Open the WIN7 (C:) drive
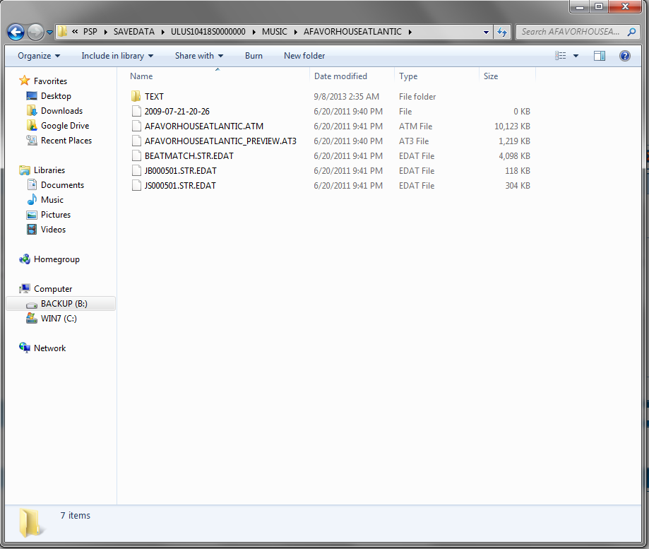Screen dimensions: 649x549 pyautogui.click(x=59, y=319)
